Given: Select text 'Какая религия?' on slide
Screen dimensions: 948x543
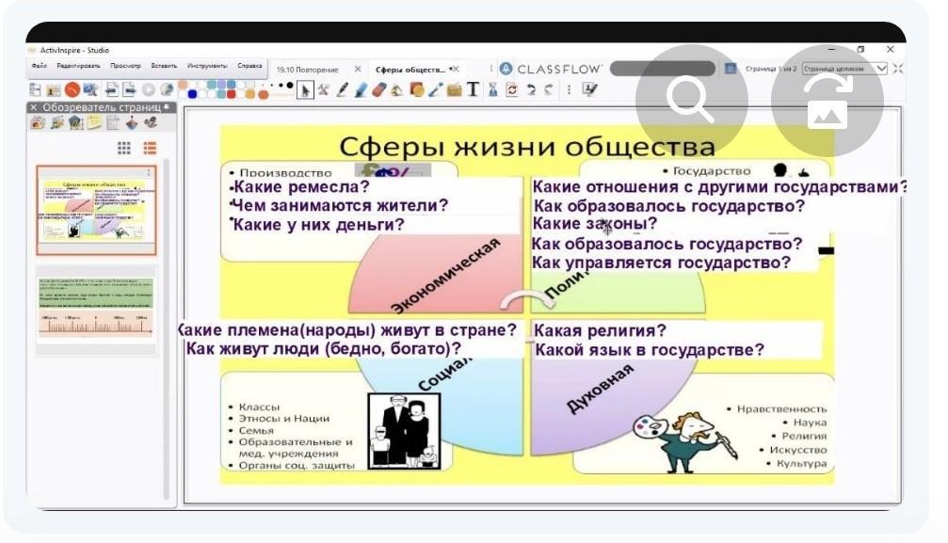Looking at the screenshot, I should pos(599,330).
